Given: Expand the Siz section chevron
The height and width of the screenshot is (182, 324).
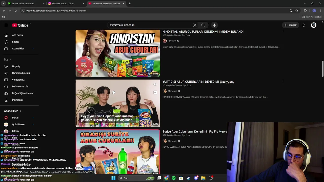Looking at the screenshot, I should point(10,60).
